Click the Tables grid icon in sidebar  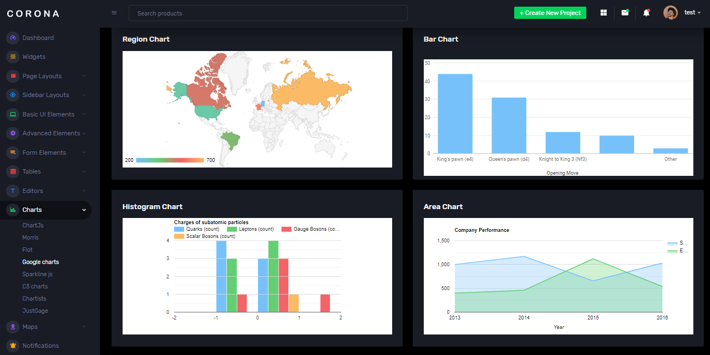[13, 171]
